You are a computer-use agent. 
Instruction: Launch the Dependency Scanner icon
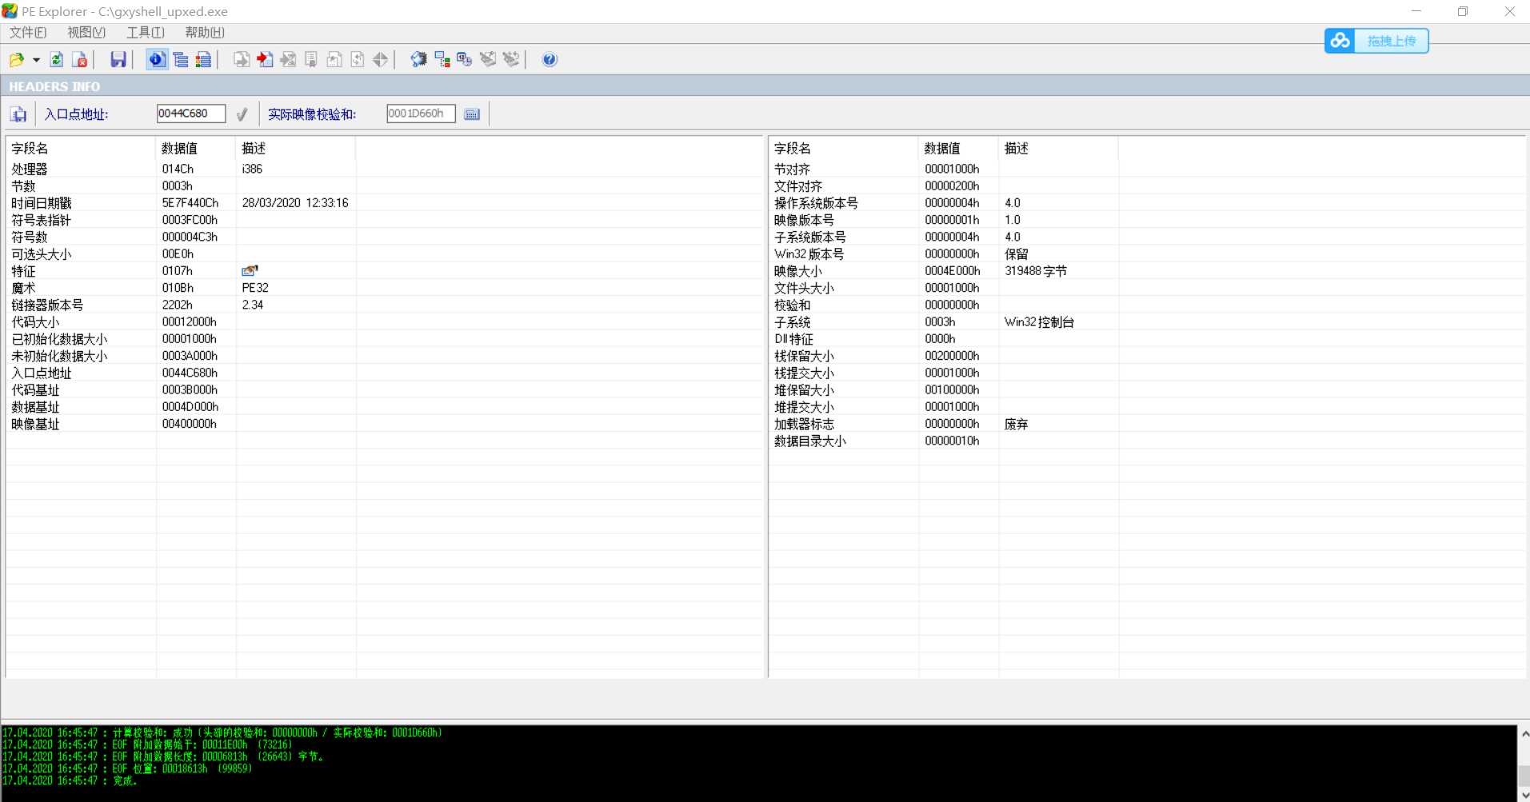tap(441, 59)
